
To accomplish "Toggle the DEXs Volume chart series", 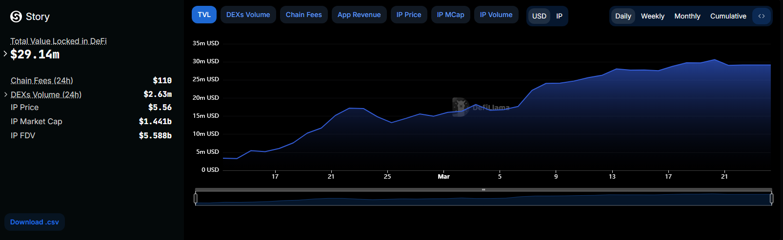I will [248, 15].
